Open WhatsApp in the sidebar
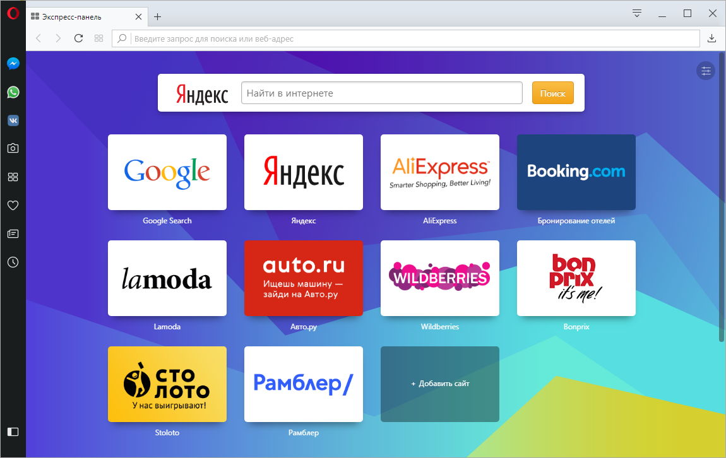The height and width of the screenshot is (458, 726). pyautogui.click(x=13, y=92)
